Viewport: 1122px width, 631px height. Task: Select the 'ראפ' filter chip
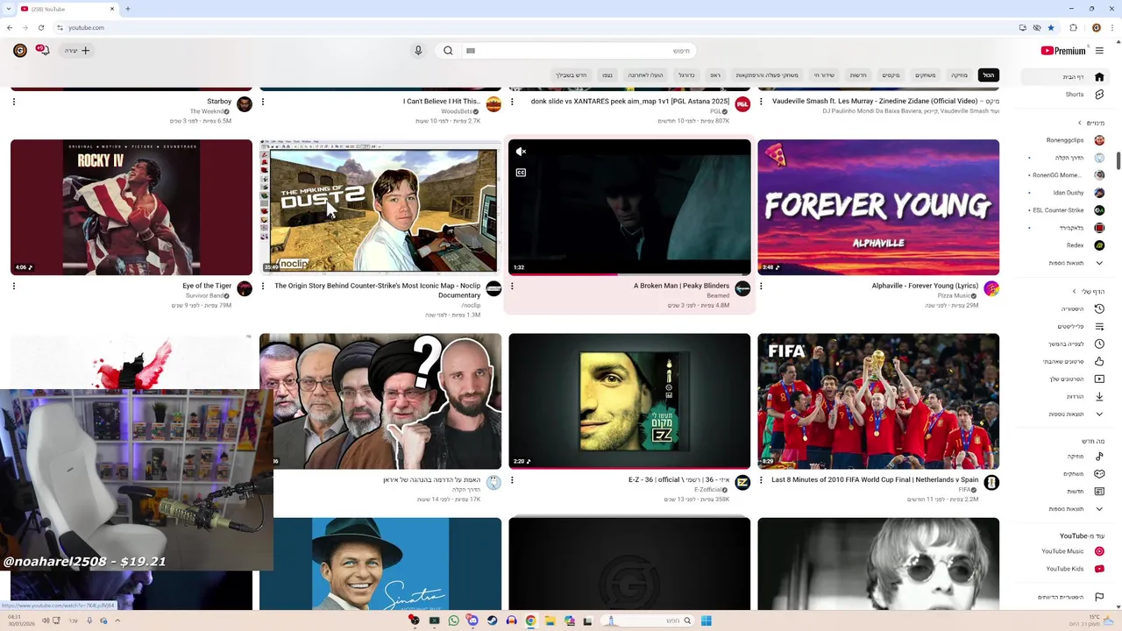[x=715, y=75]
